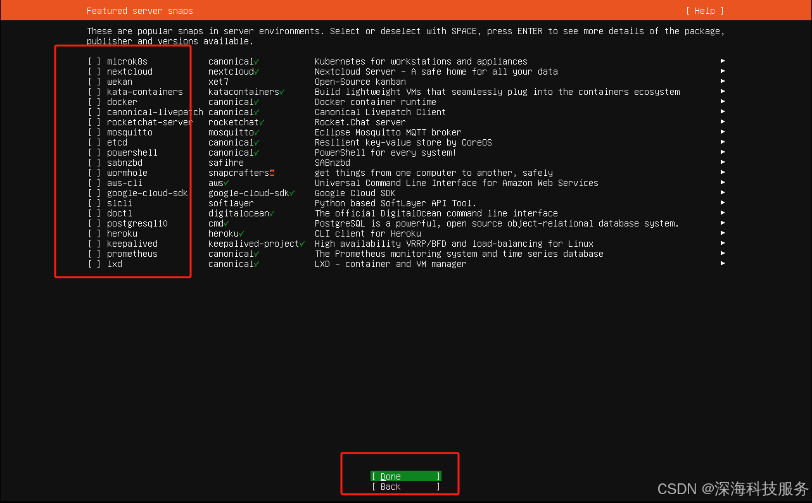Toggle the powershell snap checkbox
Image resolution: width=812 pixels, height=503 pixels.
(x=94, y=152)
